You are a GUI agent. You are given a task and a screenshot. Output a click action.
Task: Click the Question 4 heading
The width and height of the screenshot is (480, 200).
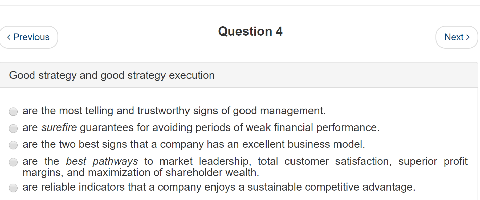point(250,31)
